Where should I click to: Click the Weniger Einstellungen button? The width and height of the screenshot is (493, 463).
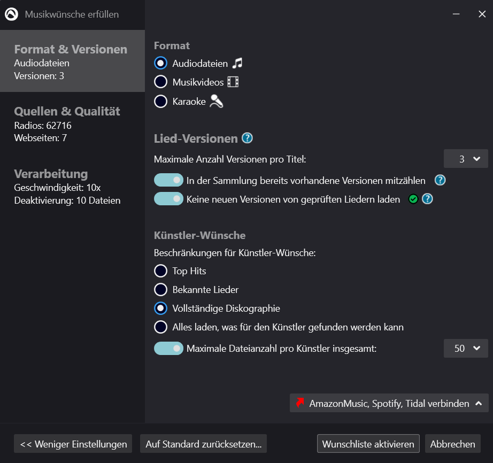click(73, 444)
